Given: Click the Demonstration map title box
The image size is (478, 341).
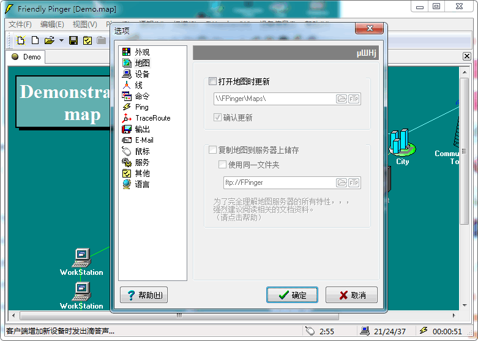Looking at the screenshot, I should (63, 102).
